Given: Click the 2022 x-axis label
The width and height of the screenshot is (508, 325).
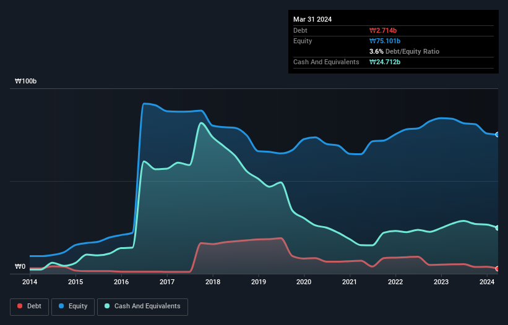Looking at the screenshot, I should 395,282.
